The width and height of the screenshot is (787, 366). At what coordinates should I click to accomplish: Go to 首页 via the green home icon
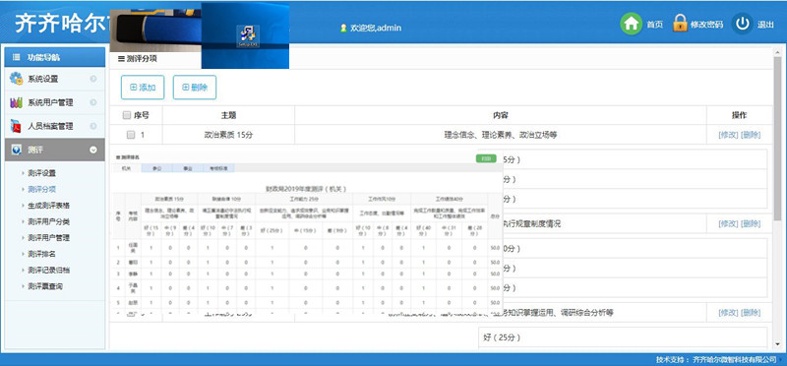pyautogui.click(x=631, y=24)
